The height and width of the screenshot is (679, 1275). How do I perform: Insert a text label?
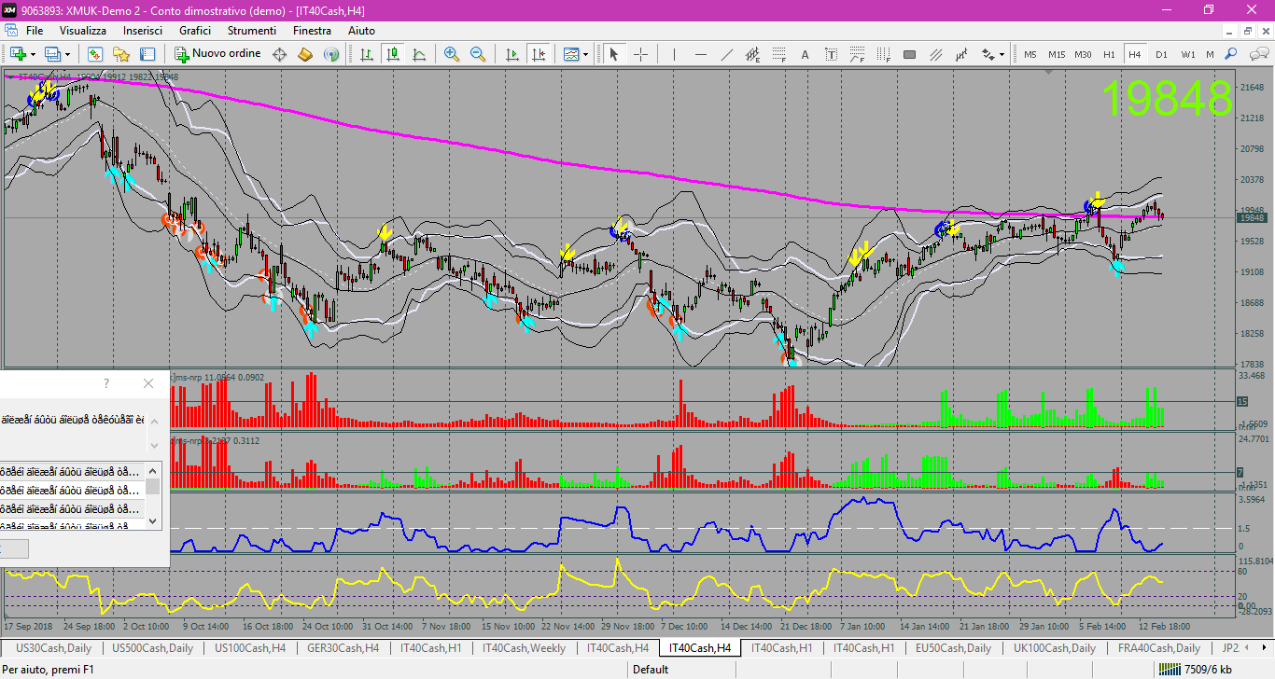pos(831,54)
